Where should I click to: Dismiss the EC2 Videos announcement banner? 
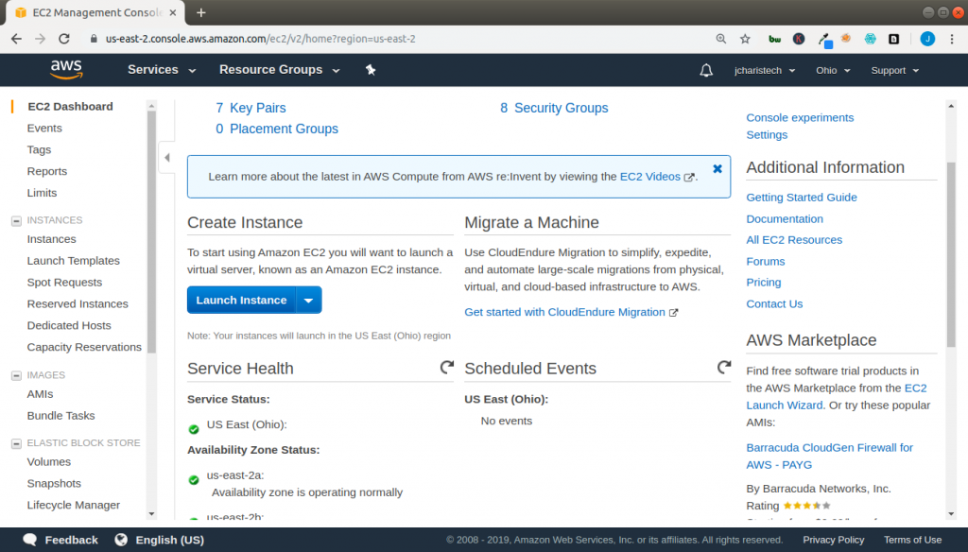tap(717, 169)
